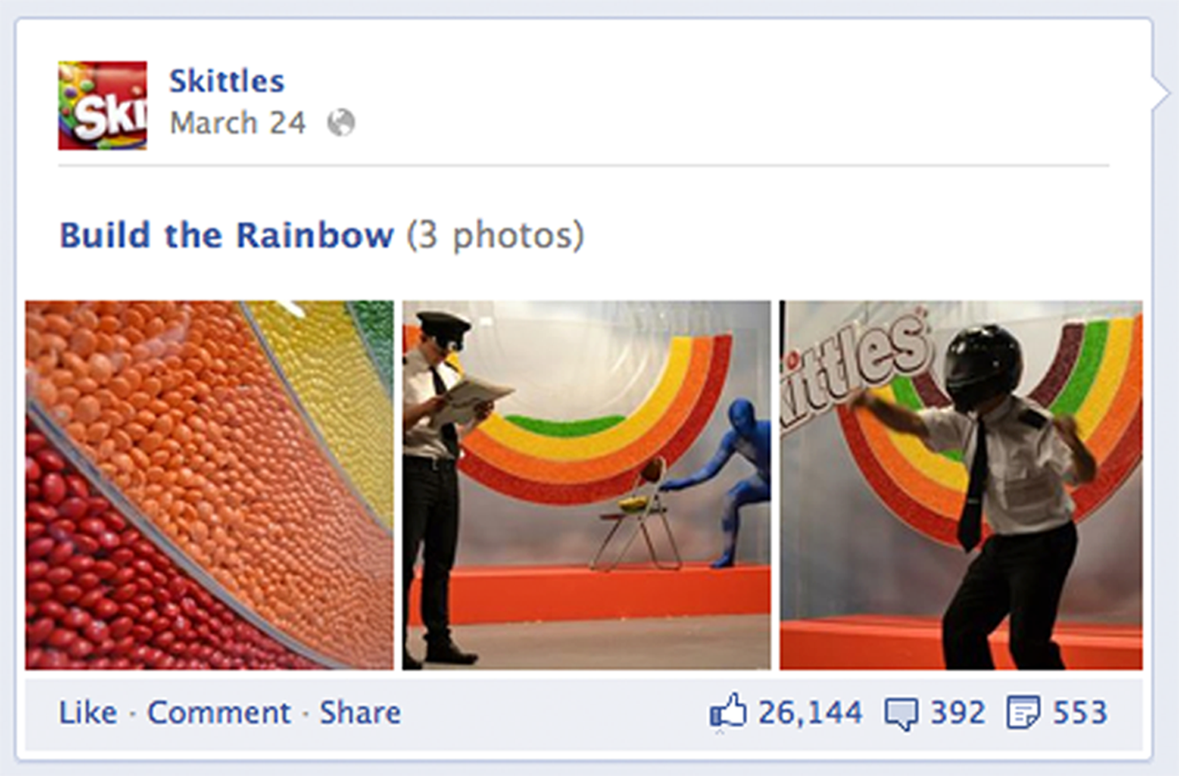The image size is (1179, 776).
Task: Click the timeline pointer notch on post edge
Action: click(x=1160, y=93)
